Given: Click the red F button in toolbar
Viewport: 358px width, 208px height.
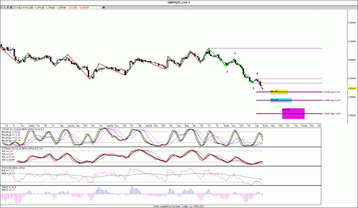Looking at the screenshot, I should pos(8,8).
